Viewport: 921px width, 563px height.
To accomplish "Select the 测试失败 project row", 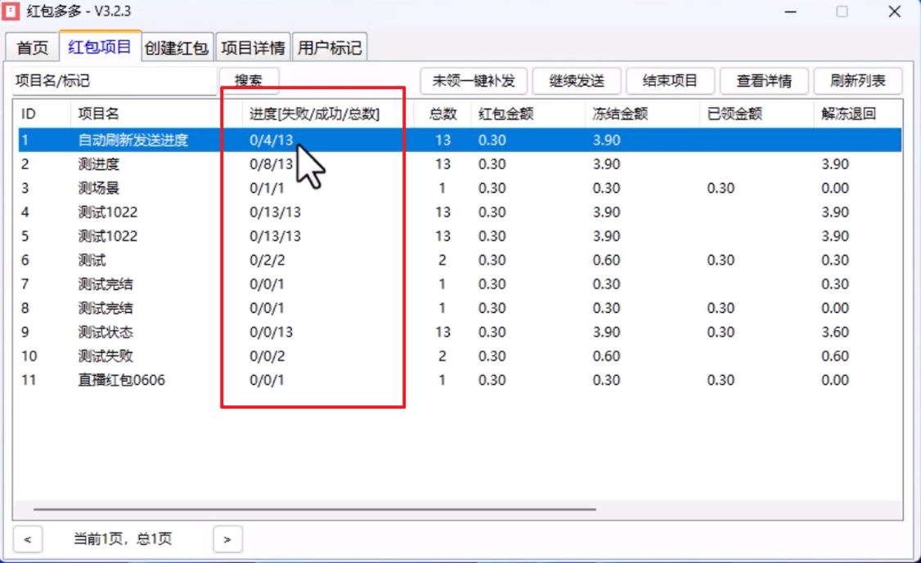I will 106,356.
